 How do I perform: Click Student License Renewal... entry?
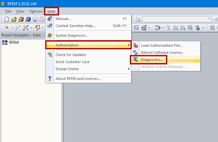coord(166,67)
